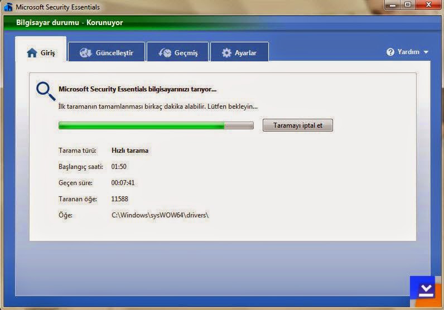Go to the Ayarlar settings tab
This screenshot has width=444, height=310.
[239, 52]
